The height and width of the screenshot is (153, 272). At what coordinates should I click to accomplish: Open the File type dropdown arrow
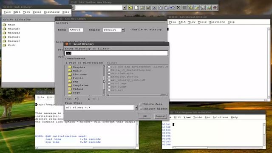(136, 108)
